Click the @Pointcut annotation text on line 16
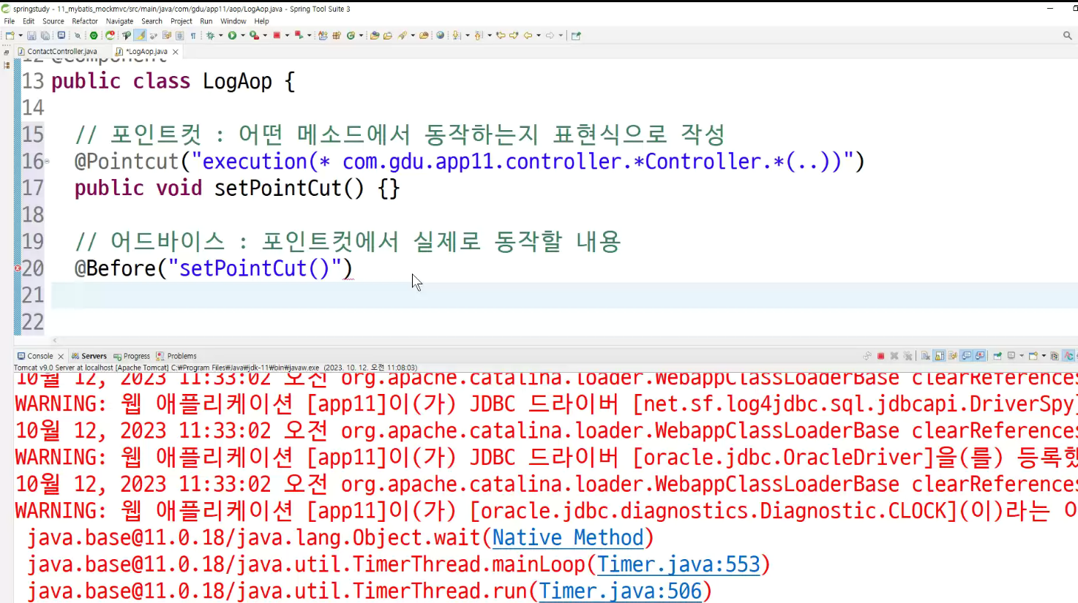The image size is (1078, 603). [127, 162]
